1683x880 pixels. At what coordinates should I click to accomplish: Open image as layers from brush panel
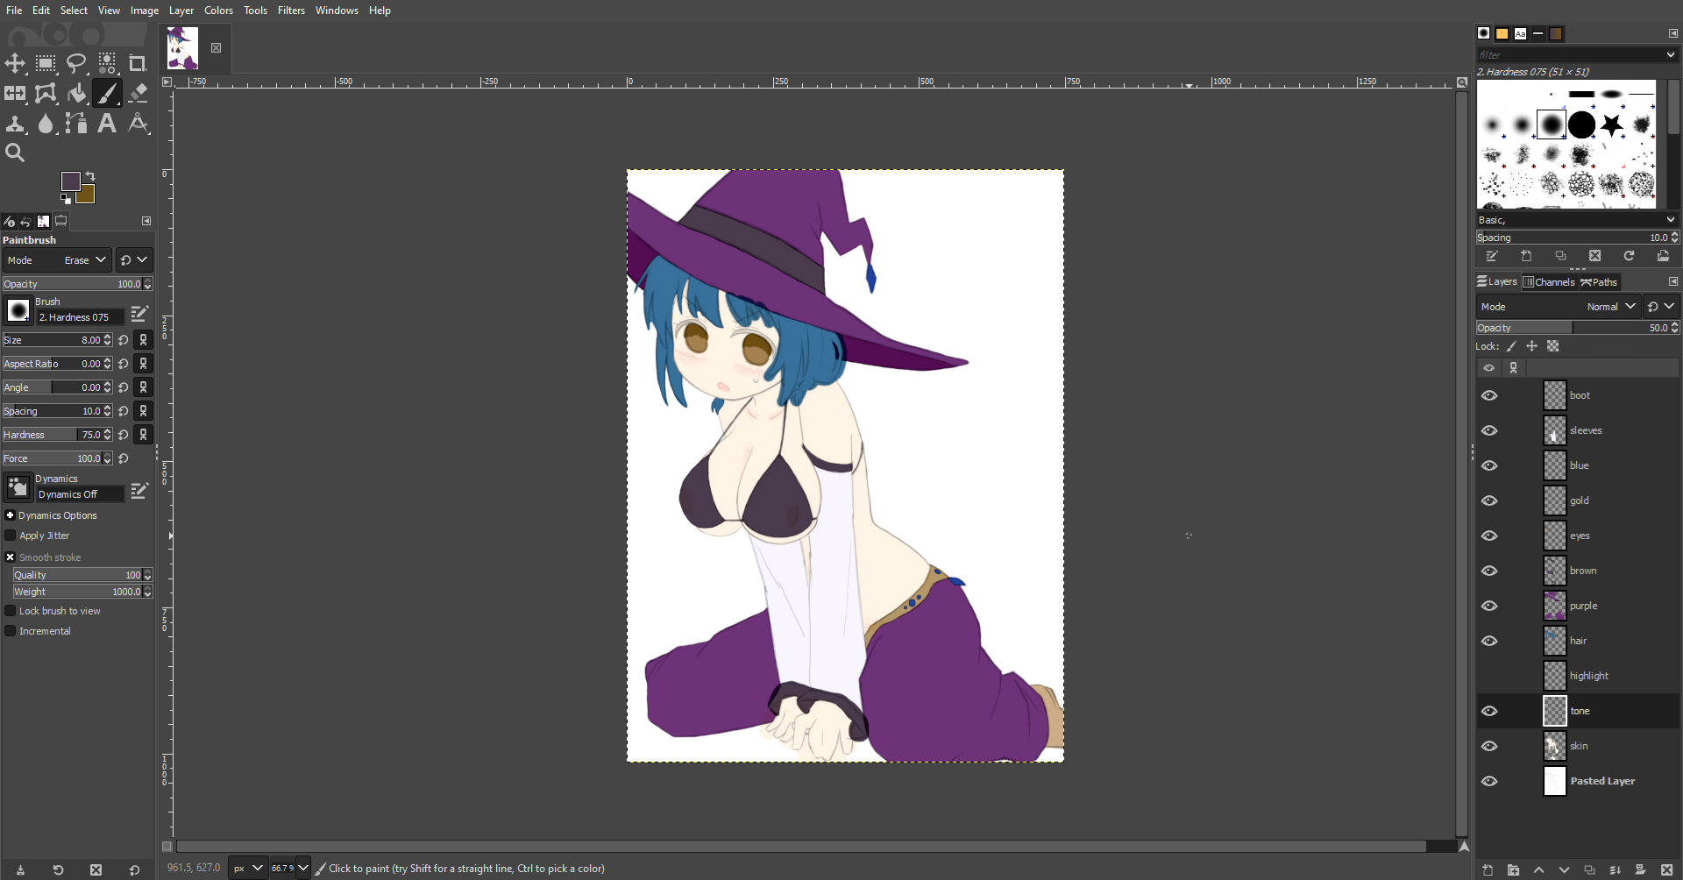1663,256
